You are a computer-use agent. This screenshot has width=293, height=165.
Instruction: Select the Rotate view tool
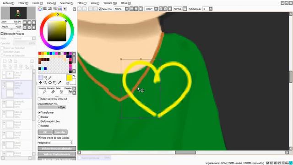click(50, 82)
